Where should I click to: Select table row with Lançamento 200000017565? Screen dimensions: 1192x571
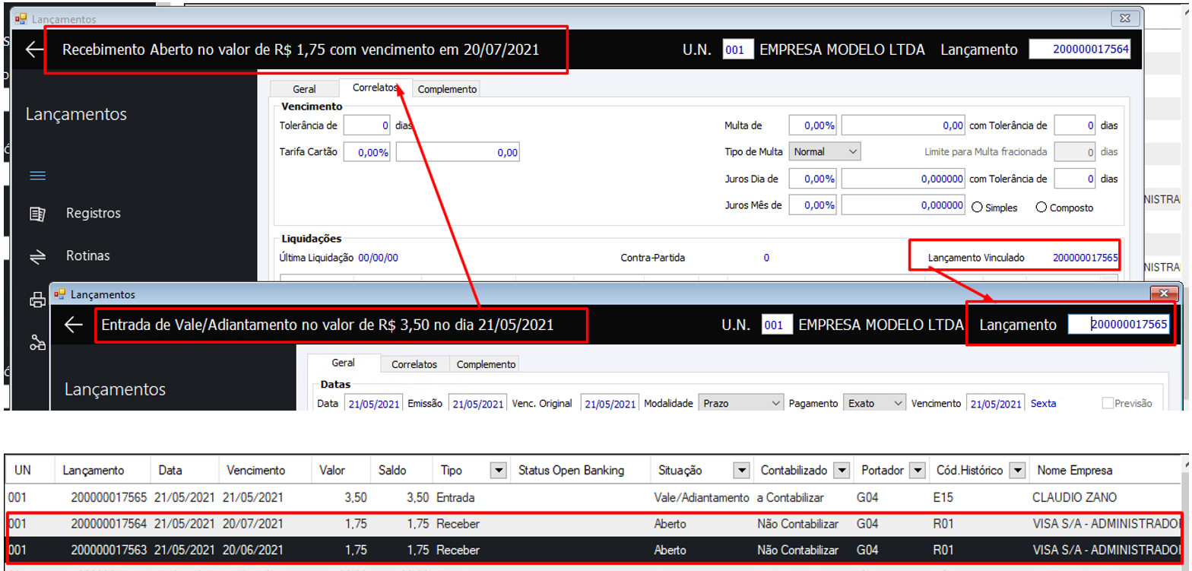(x=594, y=498)
